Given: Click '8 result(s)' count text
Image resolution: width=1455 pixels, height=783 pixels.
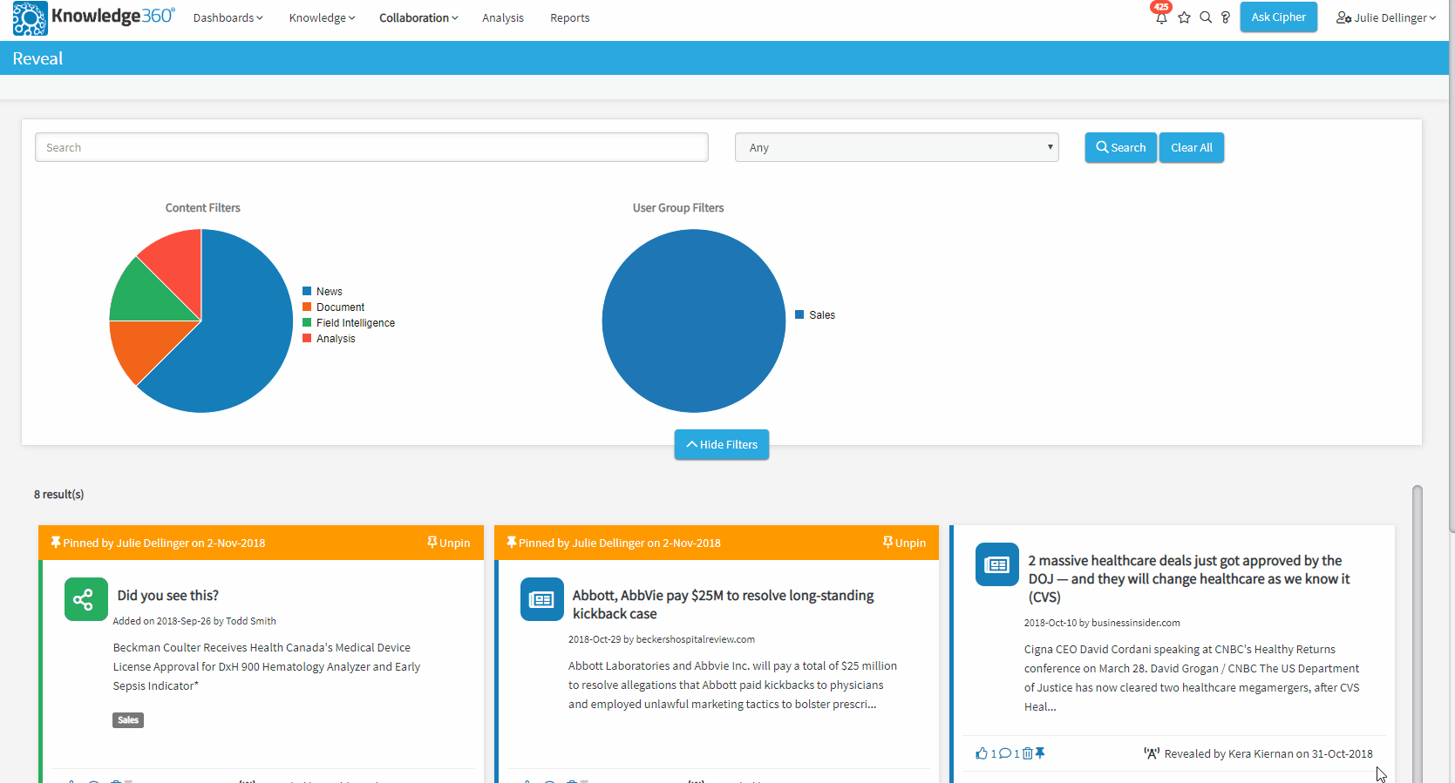Looking at the screenshot, I should pos(59,495).
